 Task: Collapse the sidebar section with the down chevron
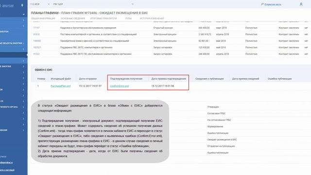pos(23,14)
